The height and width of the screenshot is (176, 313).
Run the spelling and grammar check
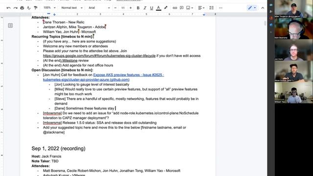click(29, 8)
